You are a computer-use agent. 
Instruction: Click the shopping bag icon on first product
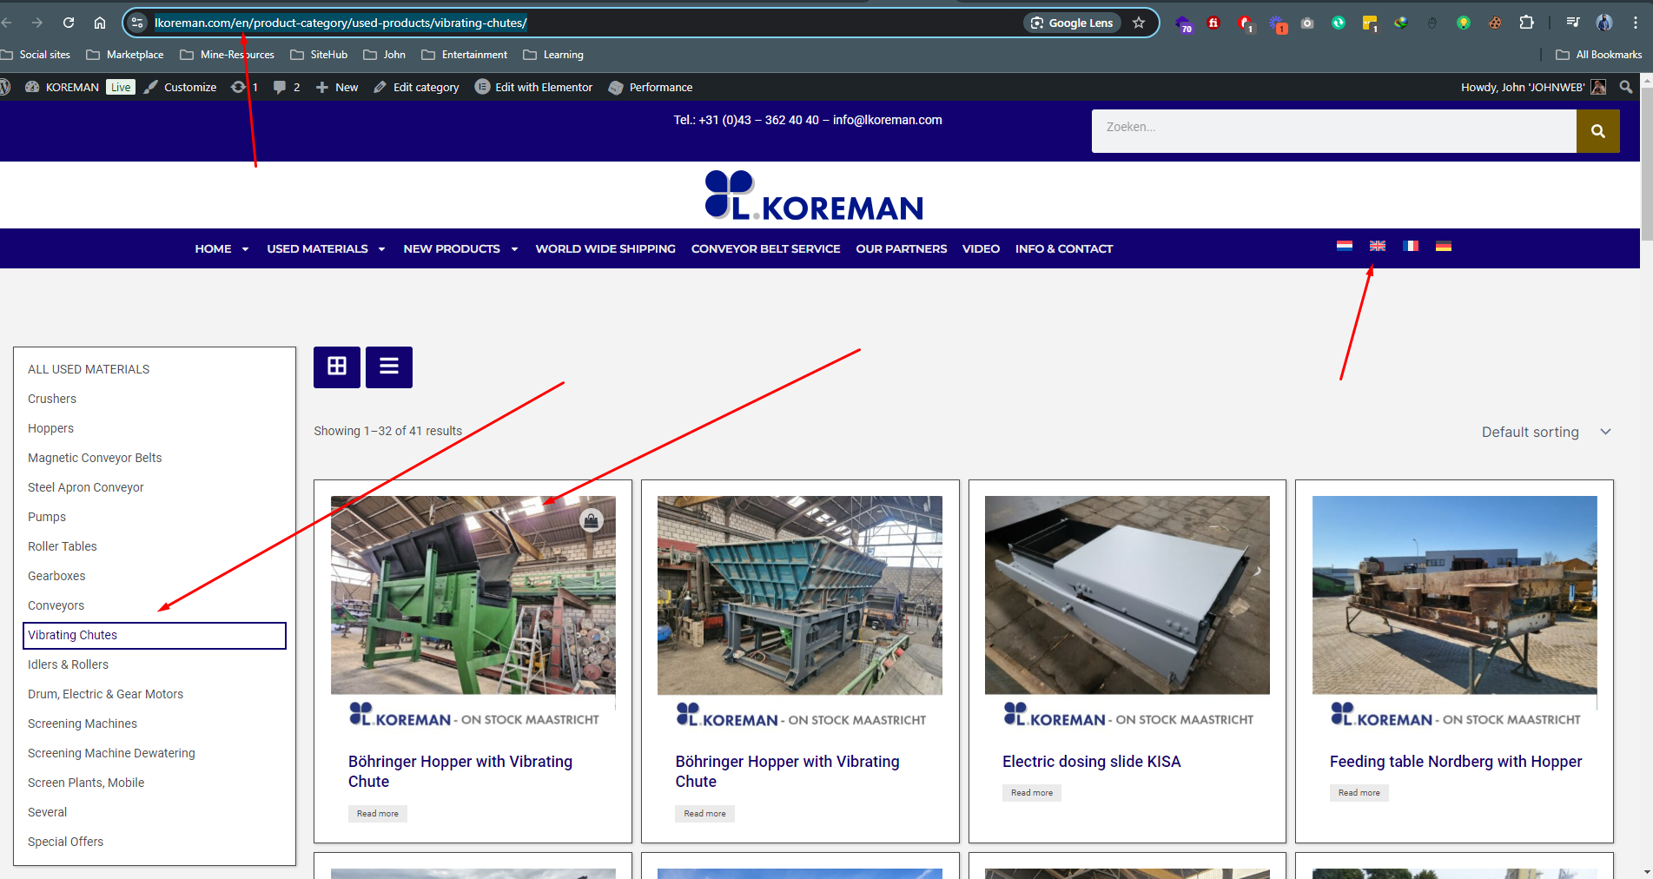(x=592, y=520)
